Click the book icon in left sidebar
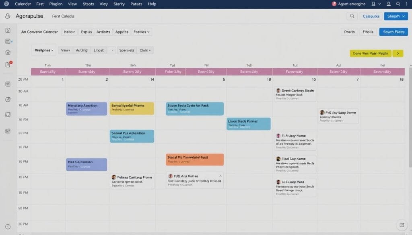This screenshot has width=412, height=235. pyautogui.click(x=8, y=114)
